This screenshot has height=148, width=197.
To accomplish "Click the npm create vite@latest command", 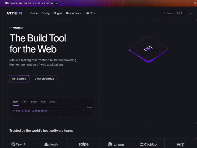I will (31, 111).
